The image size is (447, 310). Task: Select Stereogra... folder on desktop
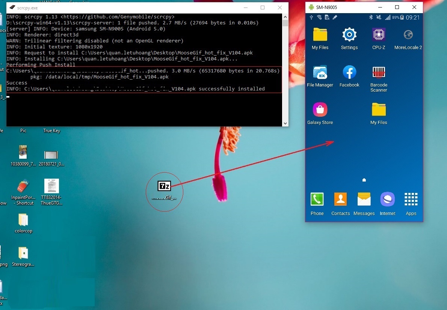(23, 257)
